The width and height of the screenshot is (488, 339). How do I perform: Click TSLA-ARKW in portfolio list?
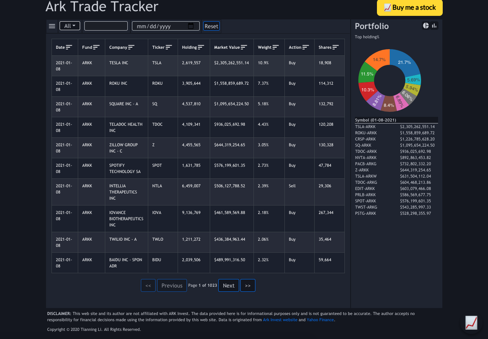click(x=366, y=176)
